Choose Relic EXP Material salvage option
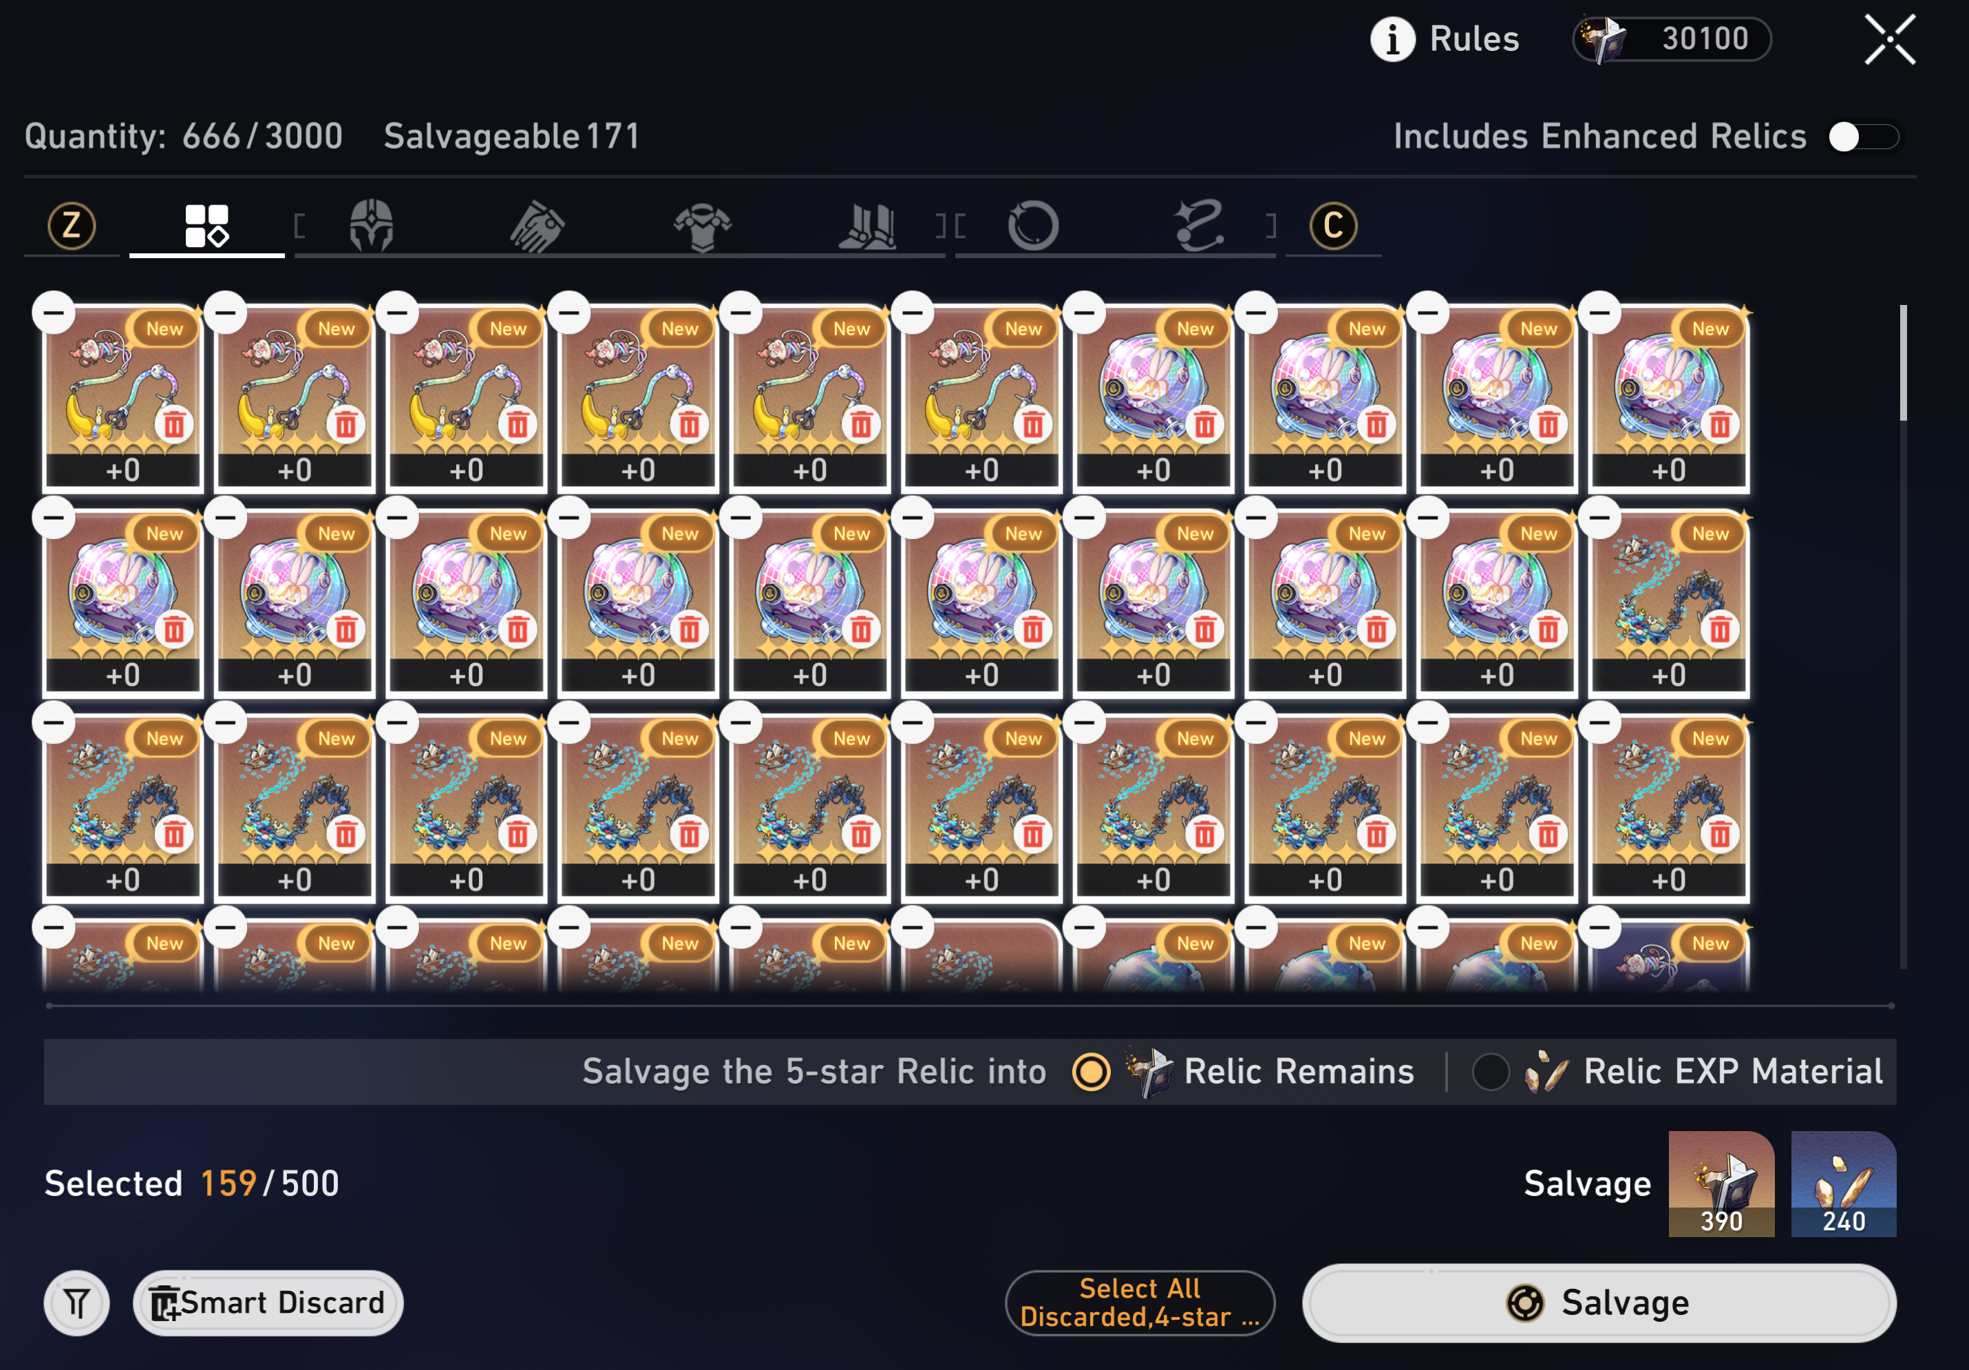The width and height of the screenshot is (1969, 1370). [1491, 1071]
